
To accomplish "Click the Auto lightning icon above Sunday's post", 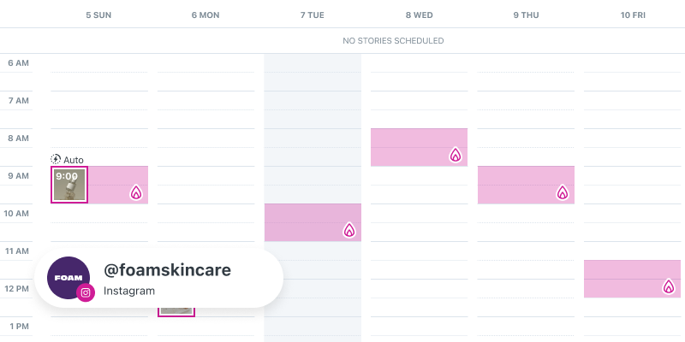I will [x=57, y=159].
